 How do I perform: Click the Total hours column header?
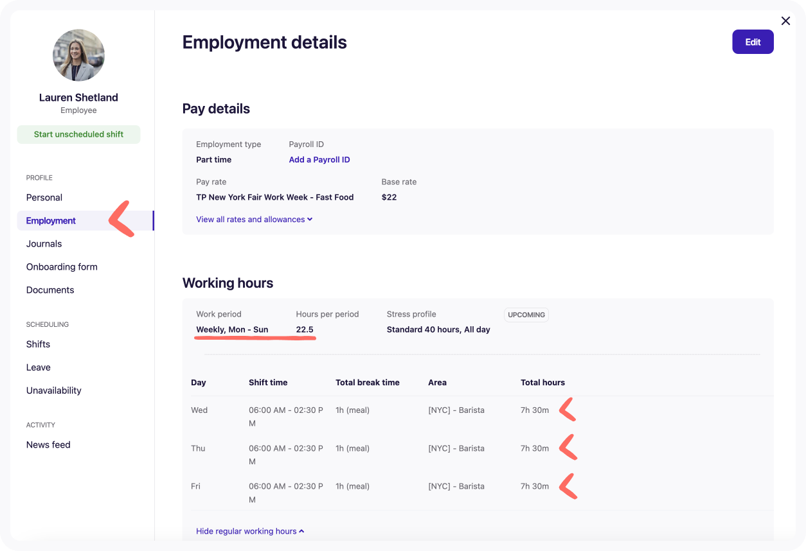click(542, 382)
